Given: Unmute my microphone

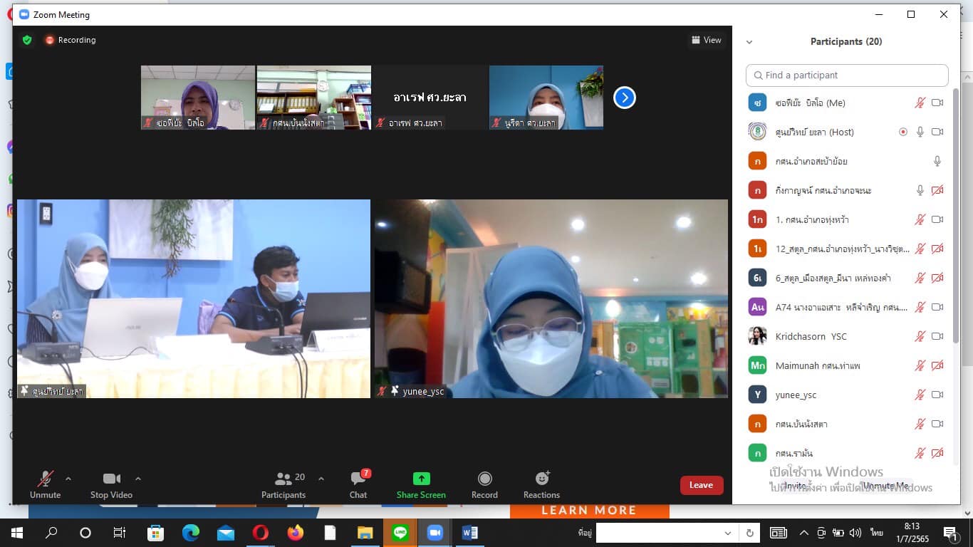Looking at the screenshot, I should coord(46,479).
